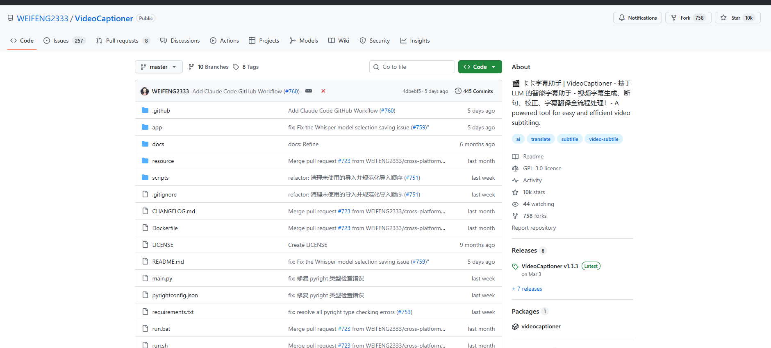This screenshot has width=771, height=348.
Task: Click the videocaptioner package icon
Action: pyautogui.click(x=515, y=326)
